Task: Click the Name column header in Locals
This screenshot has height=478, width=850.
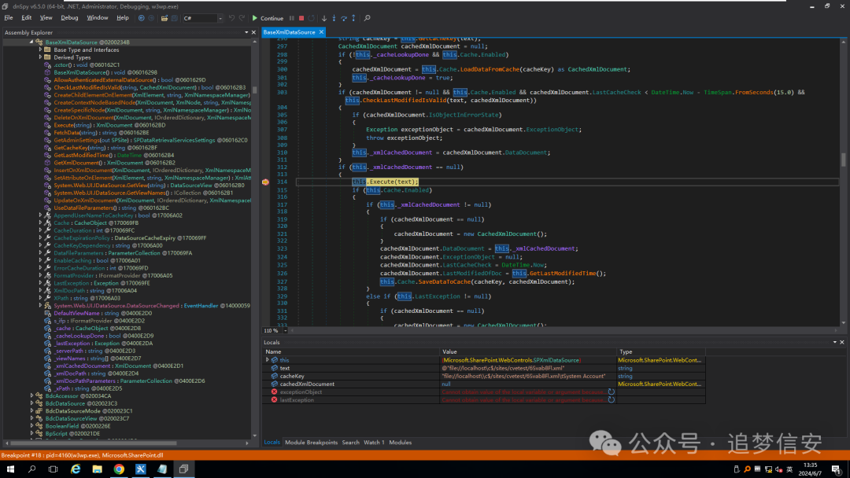Action: 351,352
